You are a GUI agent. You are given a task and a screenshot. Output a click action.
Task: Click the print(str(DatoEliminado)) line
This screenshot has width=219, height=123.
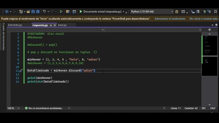(x=48, y=82)
